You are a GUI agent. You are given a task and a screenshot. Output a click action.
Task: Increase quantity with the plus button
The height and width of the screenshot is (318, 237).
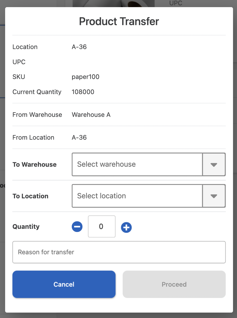126,227
